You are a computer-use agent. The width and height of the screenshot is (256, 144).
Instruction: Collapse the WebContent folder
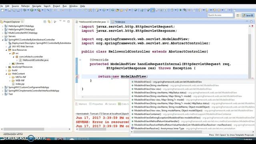pos(6,74)
